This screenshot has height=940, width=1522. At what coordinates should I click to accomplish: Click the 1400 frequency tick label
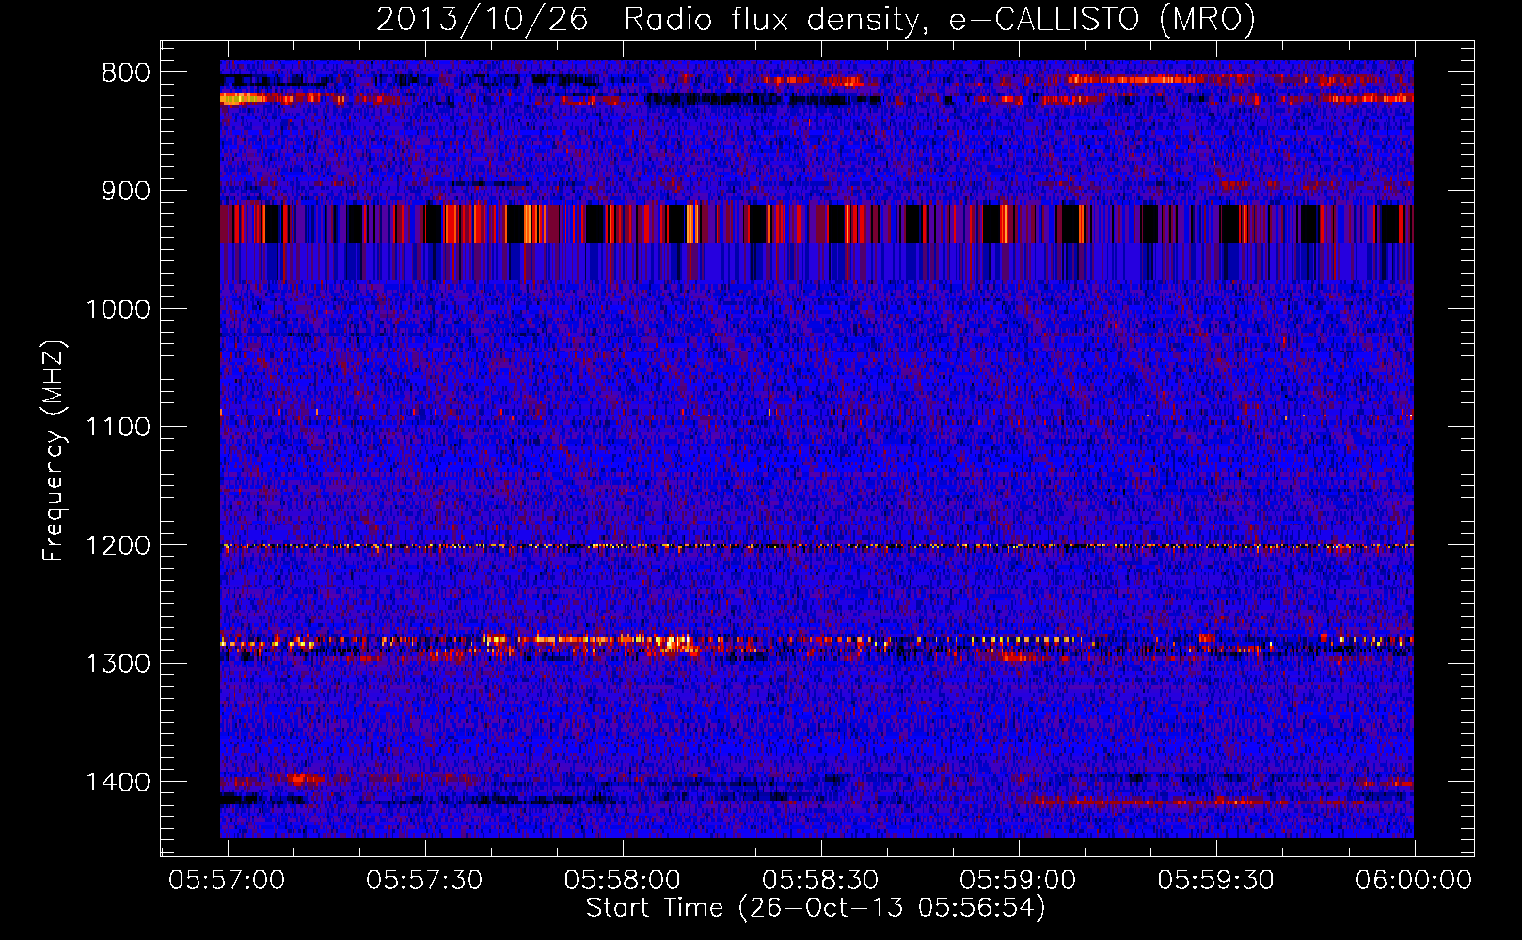(x=118, y=782)
